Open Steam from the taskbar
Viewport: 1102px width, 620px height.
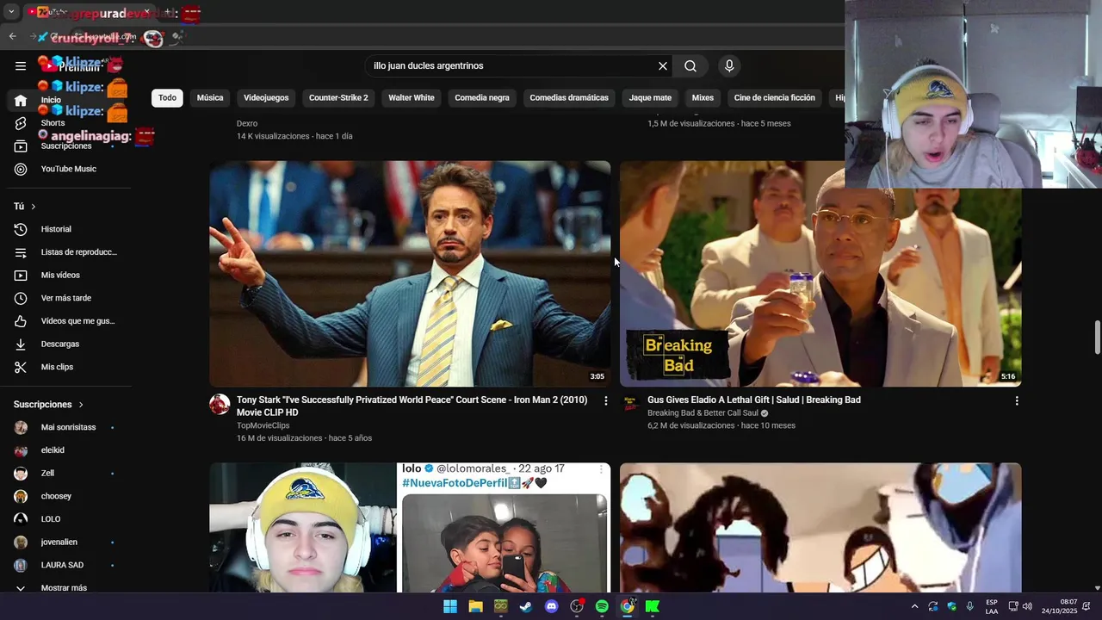[526, 606]
